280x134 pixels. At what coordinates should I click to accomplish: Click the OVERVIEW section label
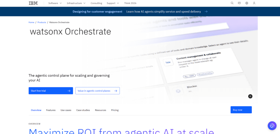pos(34,124)
